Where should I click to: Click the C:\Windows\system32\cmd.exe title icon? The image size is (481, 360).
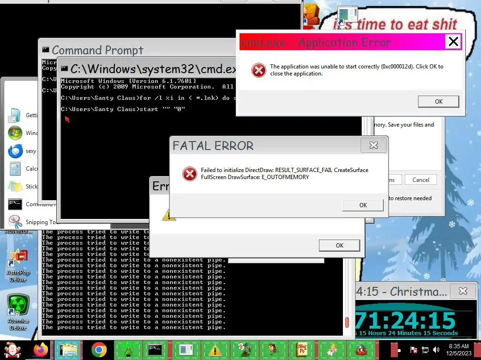click(x=64, y=68)
